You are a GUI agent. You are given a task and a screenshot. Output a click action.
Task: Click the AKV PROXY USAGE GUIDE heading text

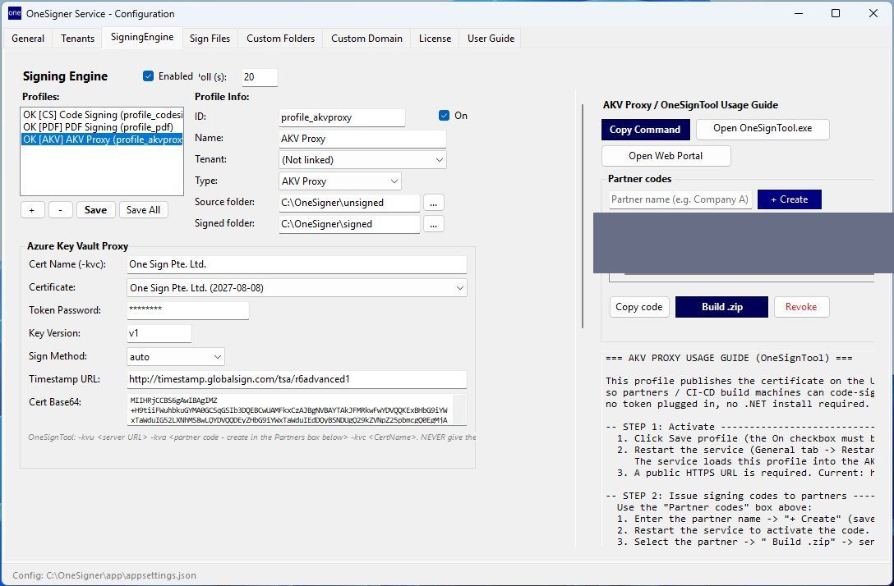[x=729, y=358]
